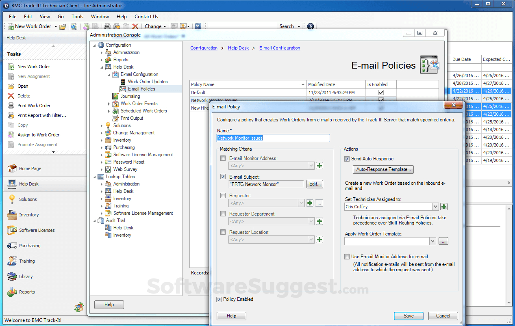This screenshot has width=515, height=326.
Task: Enable the Requestor Department criteria checkbox
Action: 223,214
